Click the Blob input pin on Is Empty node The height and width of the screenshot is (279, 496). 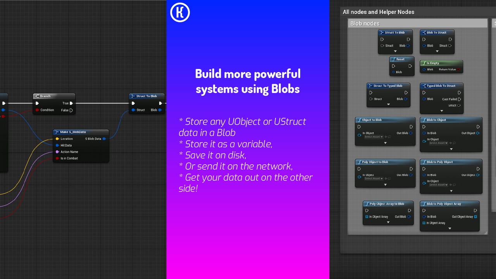(424, 70)
